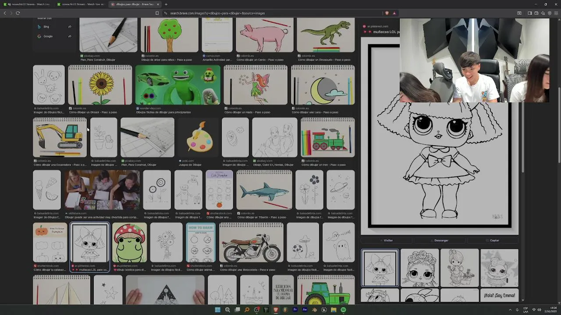Screen dimensions: 561x315
Task: Go back with the browser back arrow
Action: 5,13
